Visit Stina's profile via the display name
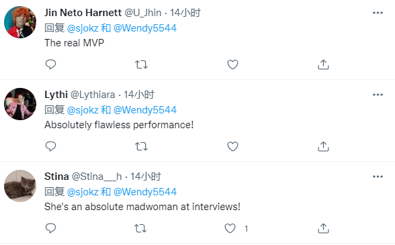The image size is (395, 245). tap(56, 177)
